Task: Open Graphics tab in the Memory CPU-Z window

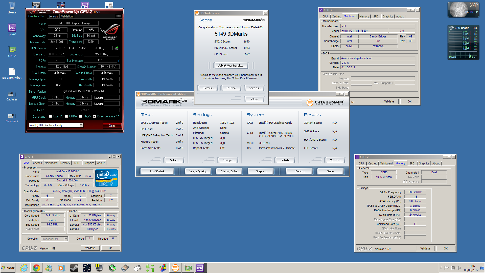Action: point(424,163)
